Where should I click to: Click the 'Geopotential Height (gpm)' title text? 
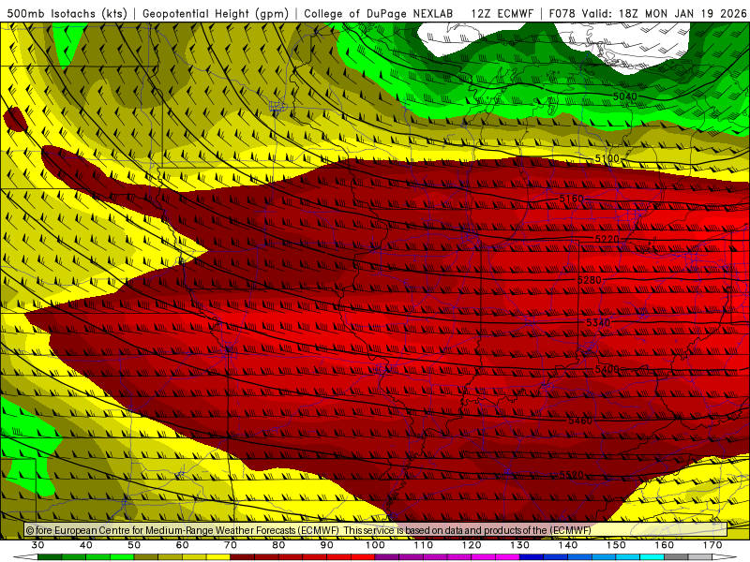pos(216,14)
